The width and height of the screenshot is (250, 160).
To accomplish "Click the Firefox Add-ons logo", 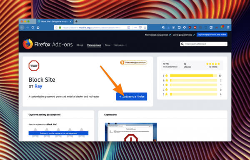I will (47, 44).
